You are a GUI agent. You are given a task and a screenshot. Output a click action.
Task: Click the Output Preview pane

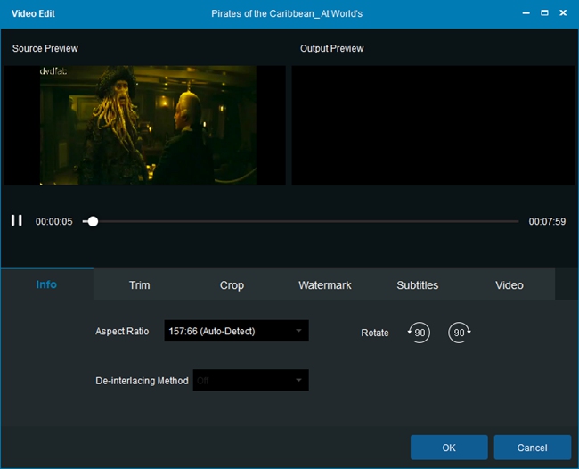[433, 125]
